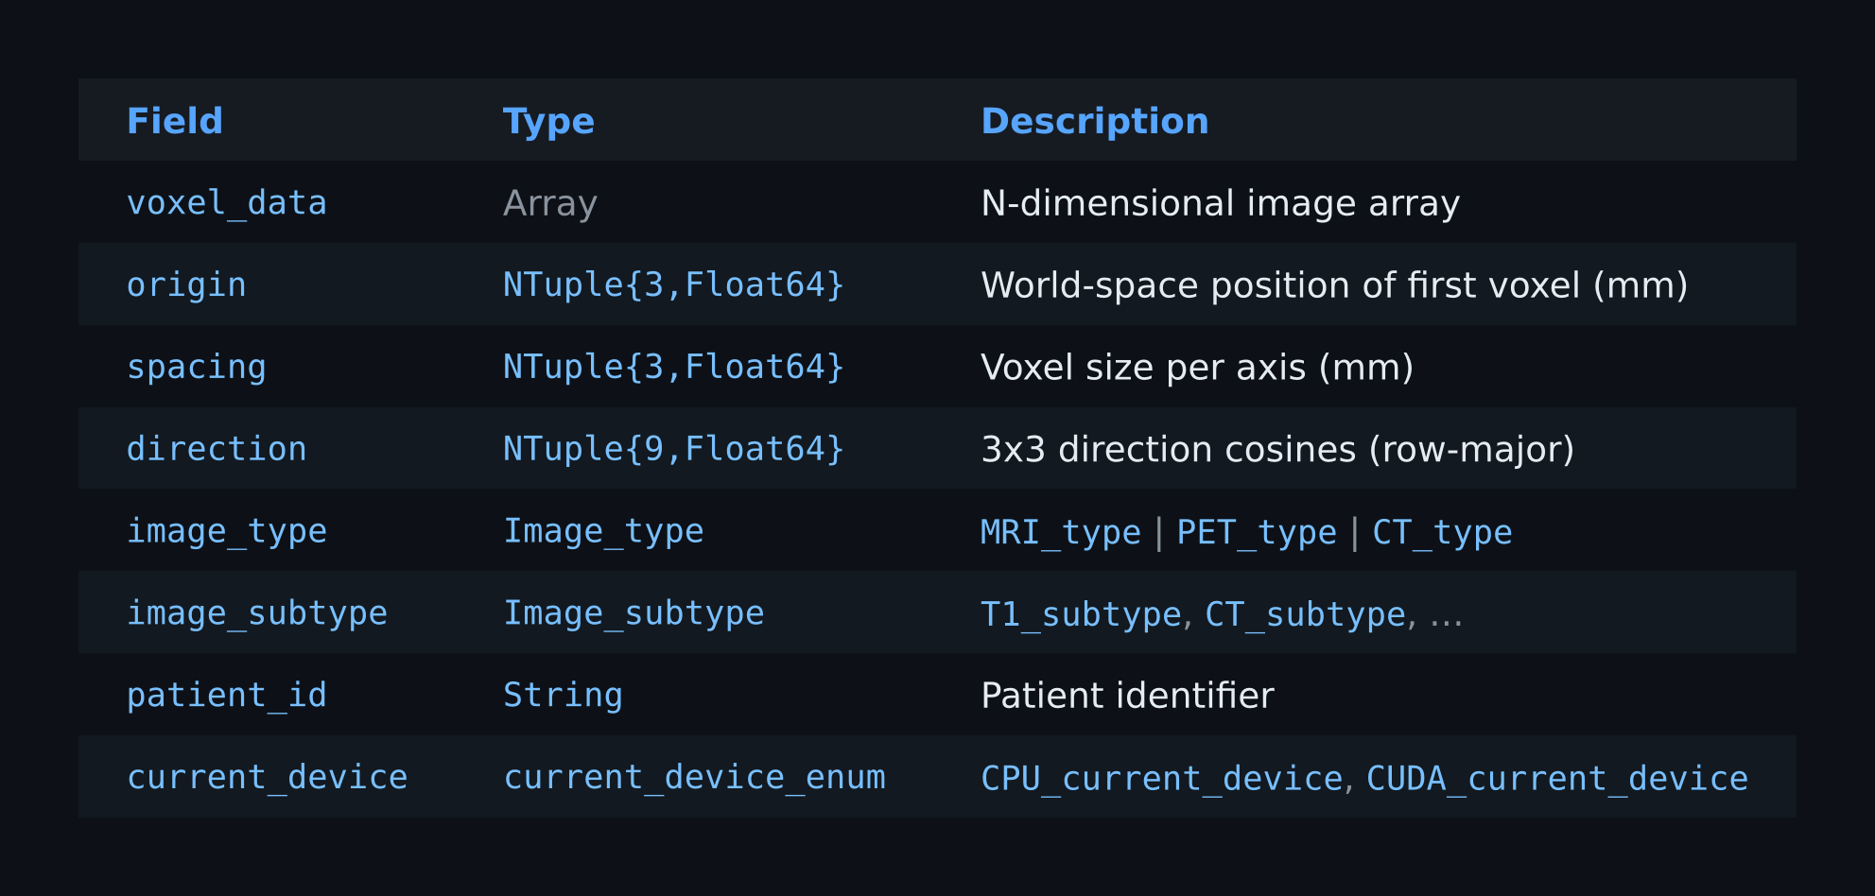Click the "Patient identifier" description text
Viewport: 1875px width, 896px height.
1127,696
